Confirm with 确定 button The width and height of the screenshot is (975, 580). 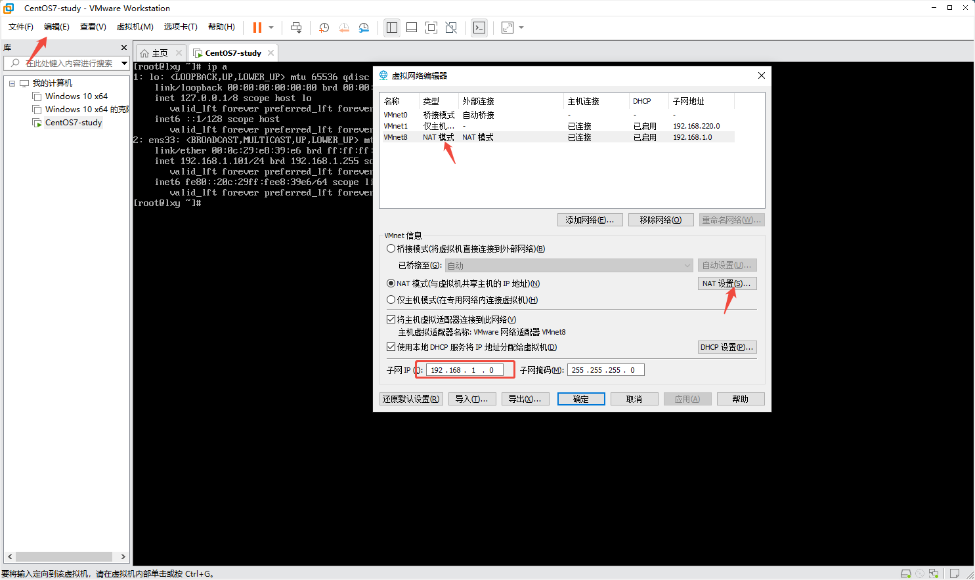click(x=581, y=399)
